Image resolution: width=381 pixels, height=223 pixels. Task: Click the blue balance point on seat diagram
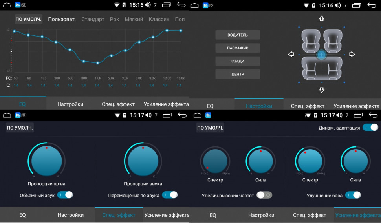[321, 55]
